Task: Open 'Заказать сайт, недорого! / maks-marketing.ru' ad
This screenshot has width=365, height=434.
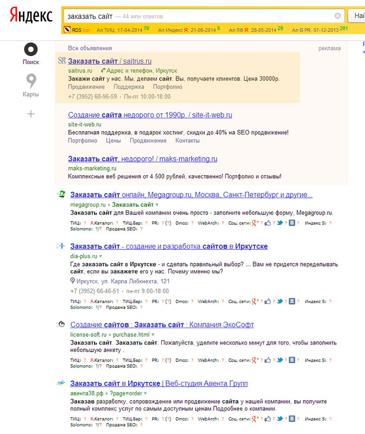Action: 142,159
